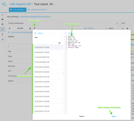134x121 pixels.
Task: Open the calendar date picker icon
Action: (59, 43)
